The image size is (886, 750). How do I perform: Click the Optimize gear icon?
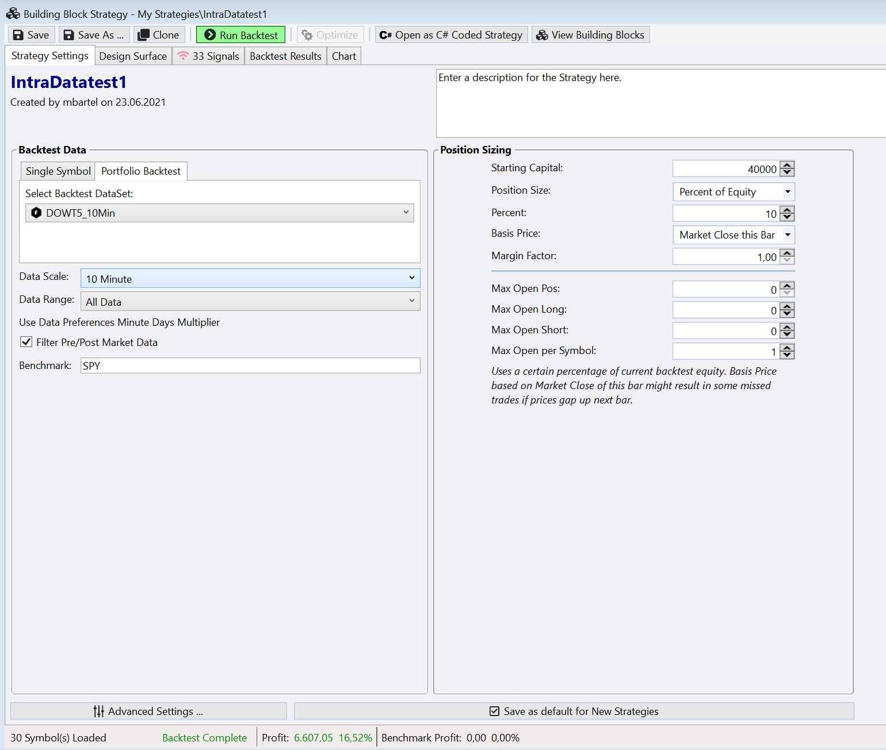(307, 34)
